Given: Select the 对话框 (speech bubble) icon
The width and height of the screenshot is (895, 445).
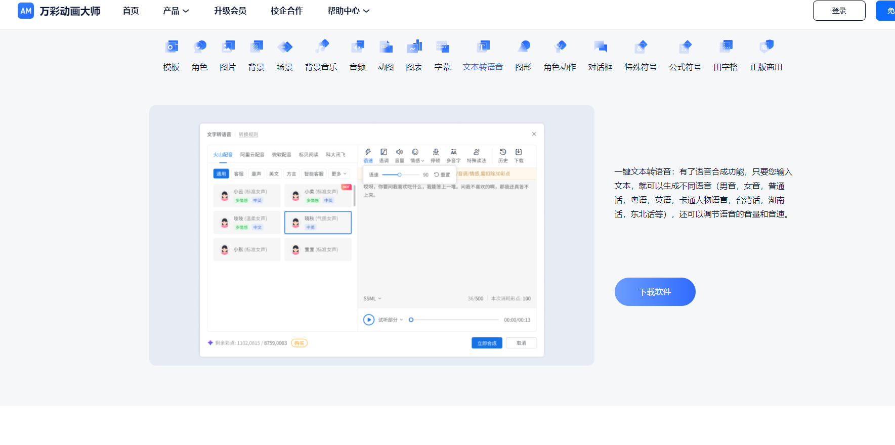Looking at the screenshot, I should 601,47.
